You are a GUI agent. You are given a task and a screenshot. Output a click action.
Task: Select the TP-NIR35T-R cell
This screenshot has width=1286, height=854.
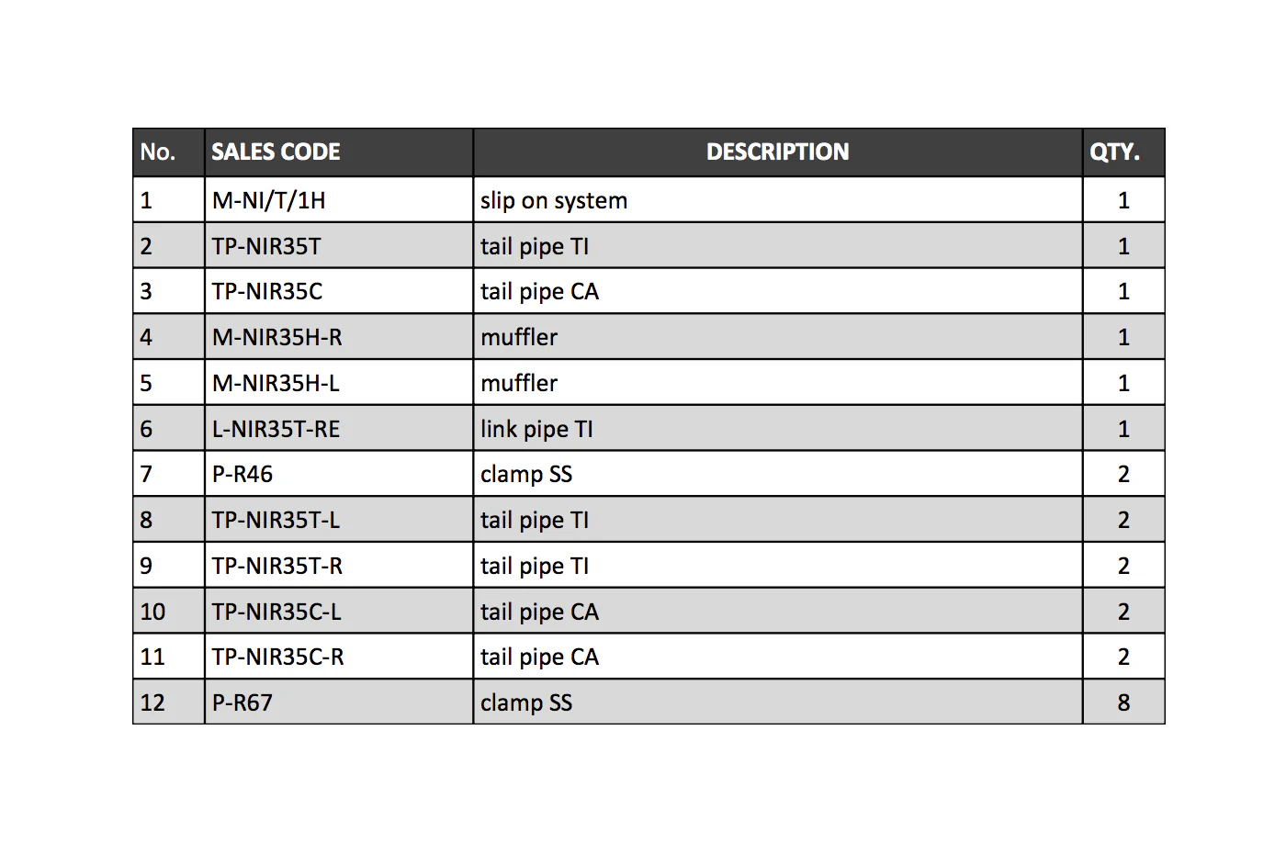(x=339, y=566)
